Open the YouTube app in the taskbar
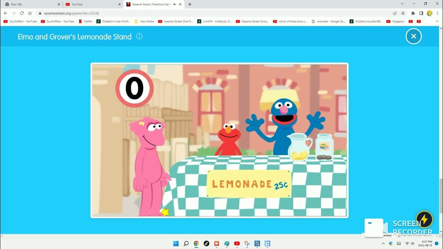This screenshot has width=443, height=249. point(237,243)
